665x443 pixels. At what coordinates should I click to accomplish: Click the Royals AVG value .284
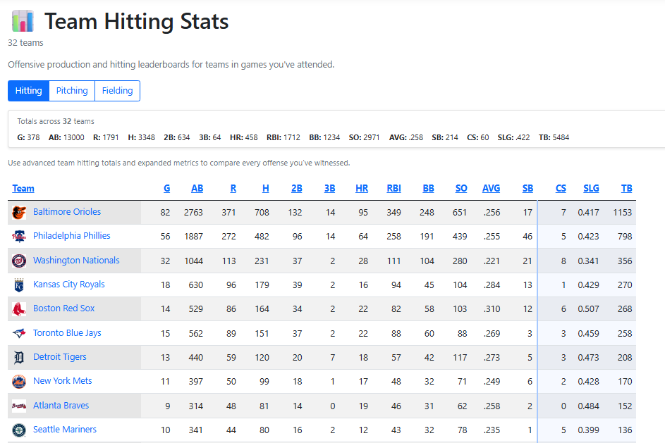pos(492,285)
